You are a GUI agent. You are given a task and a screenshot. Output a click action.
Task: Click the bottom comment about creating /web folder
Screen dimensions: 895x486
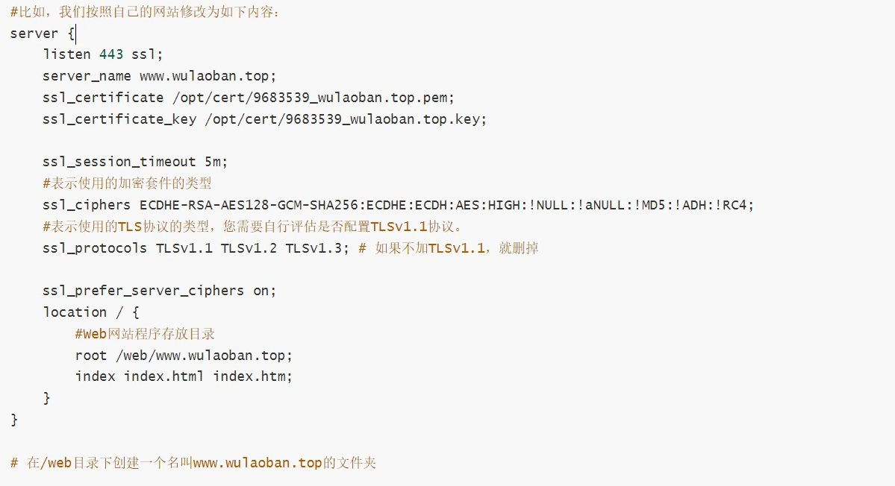point(193,463)
